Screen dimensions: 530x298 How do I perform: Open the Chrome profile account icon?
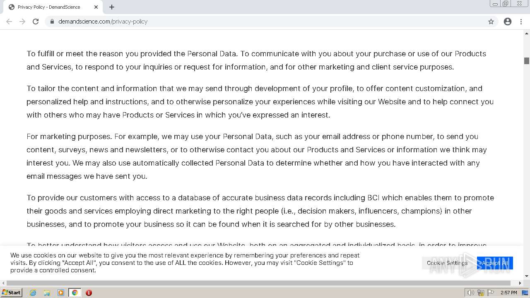pos(508,22)
